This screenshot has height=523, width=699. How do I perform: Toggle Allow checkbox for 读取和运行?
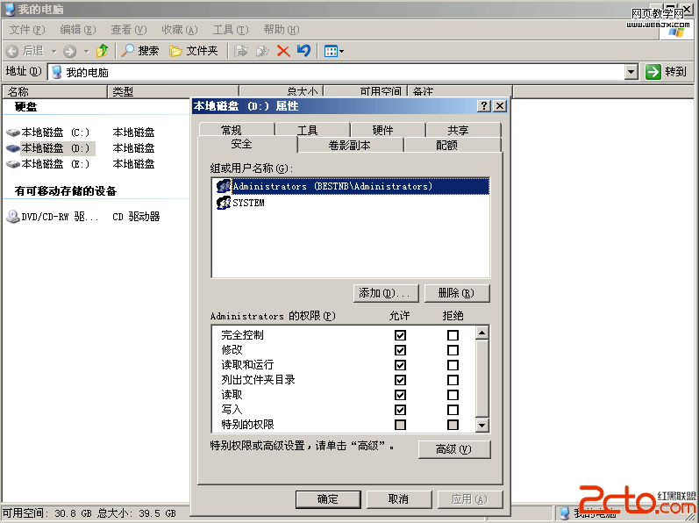pyautogui.click(x=400, y=365)
